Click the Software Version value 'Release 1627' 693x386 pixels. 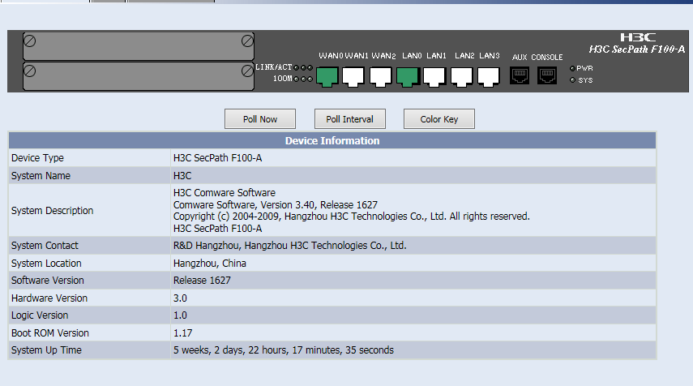point(202,281)
